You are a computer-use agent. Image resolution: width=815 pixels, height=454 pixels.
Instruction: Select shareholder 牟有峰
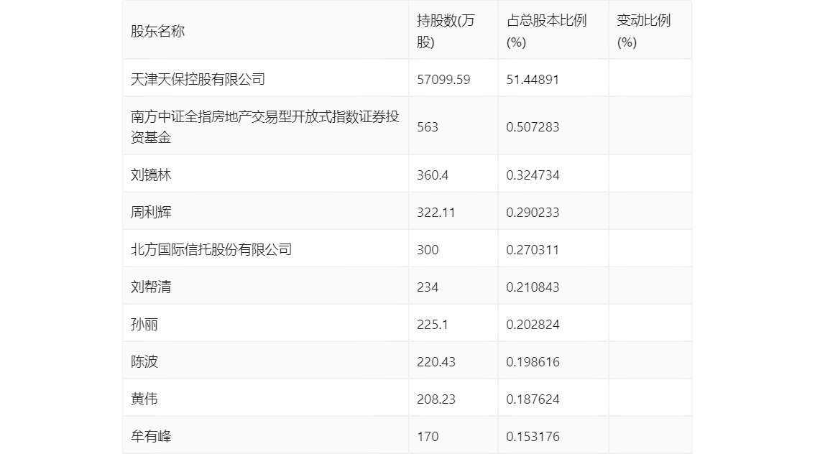click(x=151, y=437)
